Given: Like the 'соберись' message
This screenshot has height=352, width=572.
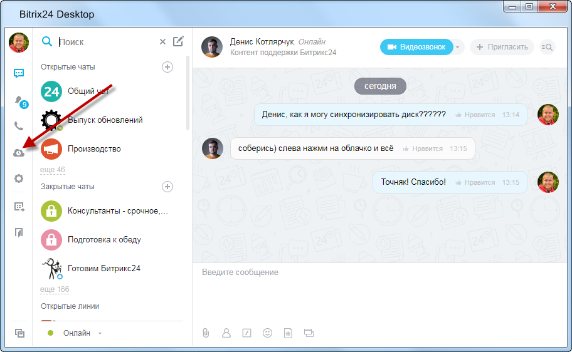Looking at the screenshot, I should [x=423, y=148].
